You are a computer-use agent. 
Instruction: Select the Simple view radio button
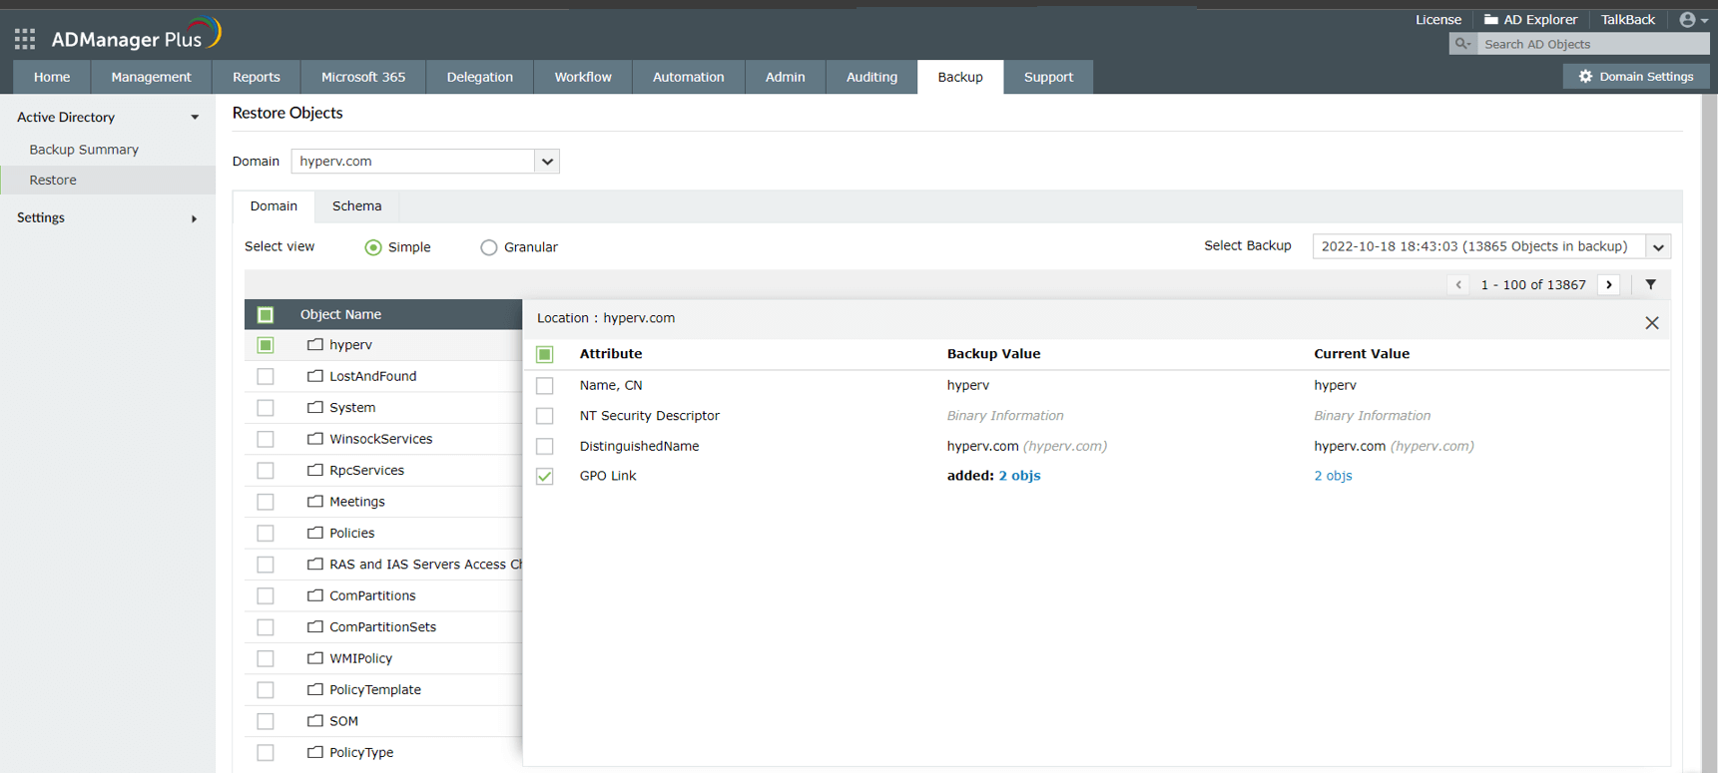click(373, 247)
